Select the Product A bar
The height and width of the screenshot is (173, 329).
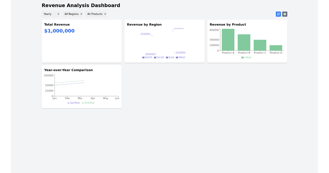pos(228,40)
